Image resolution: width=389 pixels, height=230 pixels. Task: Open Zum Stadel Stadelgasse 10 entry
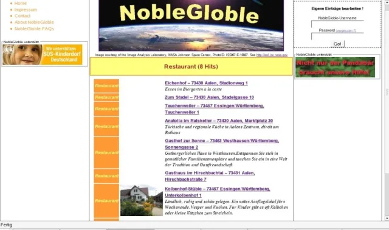[209, 97]
